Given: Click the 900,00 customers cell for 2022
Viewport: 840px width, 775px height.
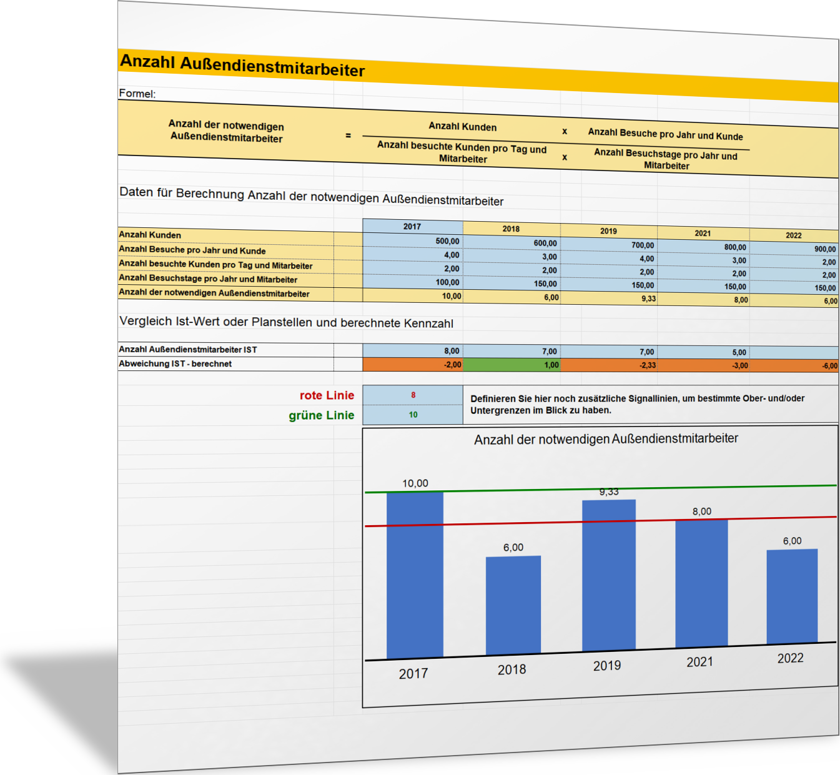Looking at the screenshot, I should tap(794, 249).
